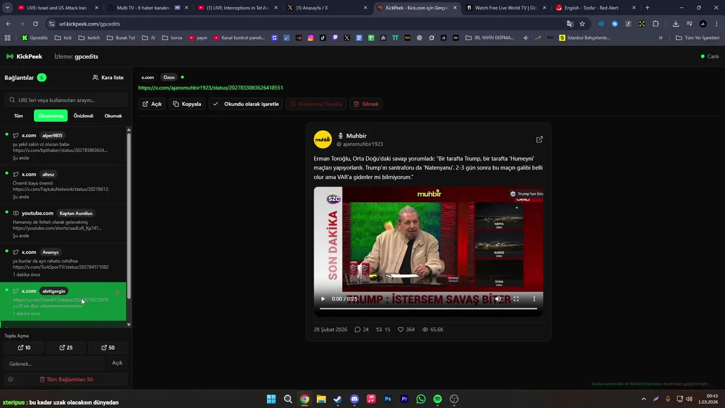
Task: Open WhatsApp from the taskbar
Action: [421, 399]
